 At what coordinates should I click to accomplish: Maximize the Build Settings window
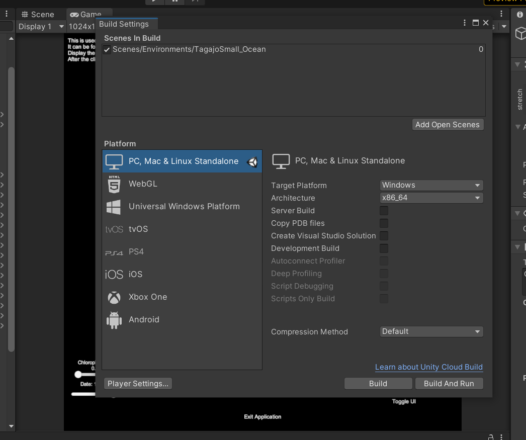pyautogui.click(x=475, y=23)
